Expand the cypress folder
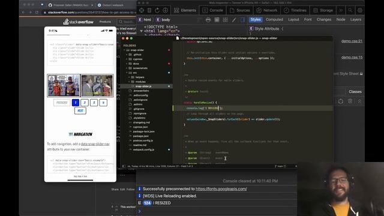 pos(127,59)
